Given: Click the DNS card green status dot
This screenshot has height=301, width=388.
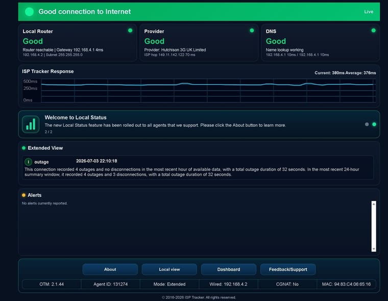Looking at the screenshot, I should coord(373,31).
